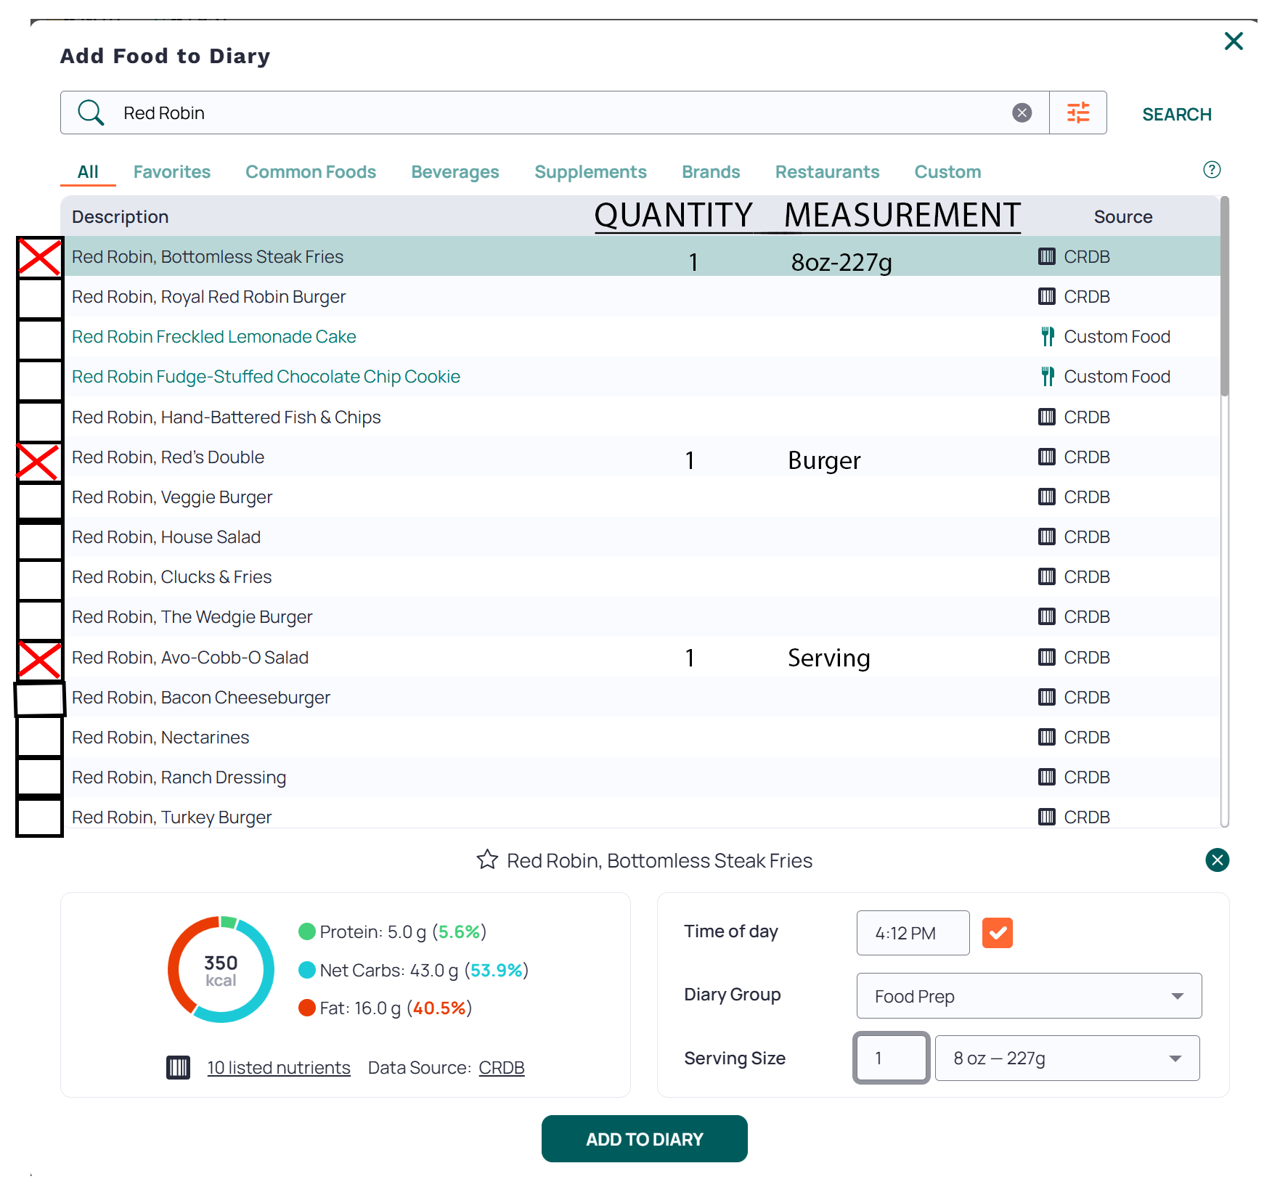Close the Add Food to Diary dialog
Image resolution: width=1280 pixels, height=1179 pixels.
tap(1234, 41)
